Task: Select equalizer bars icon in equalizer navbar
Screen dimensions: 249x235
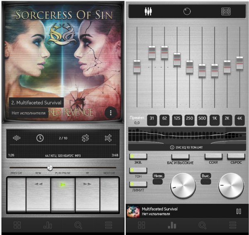Action: (172, 225)
